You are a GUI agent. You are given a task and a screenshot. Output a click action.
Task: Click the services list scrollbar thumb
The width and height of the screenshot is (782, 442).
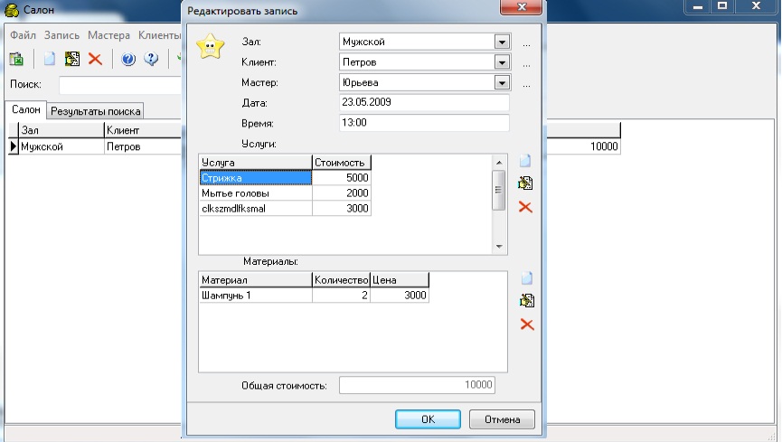(x=499, y=190)
